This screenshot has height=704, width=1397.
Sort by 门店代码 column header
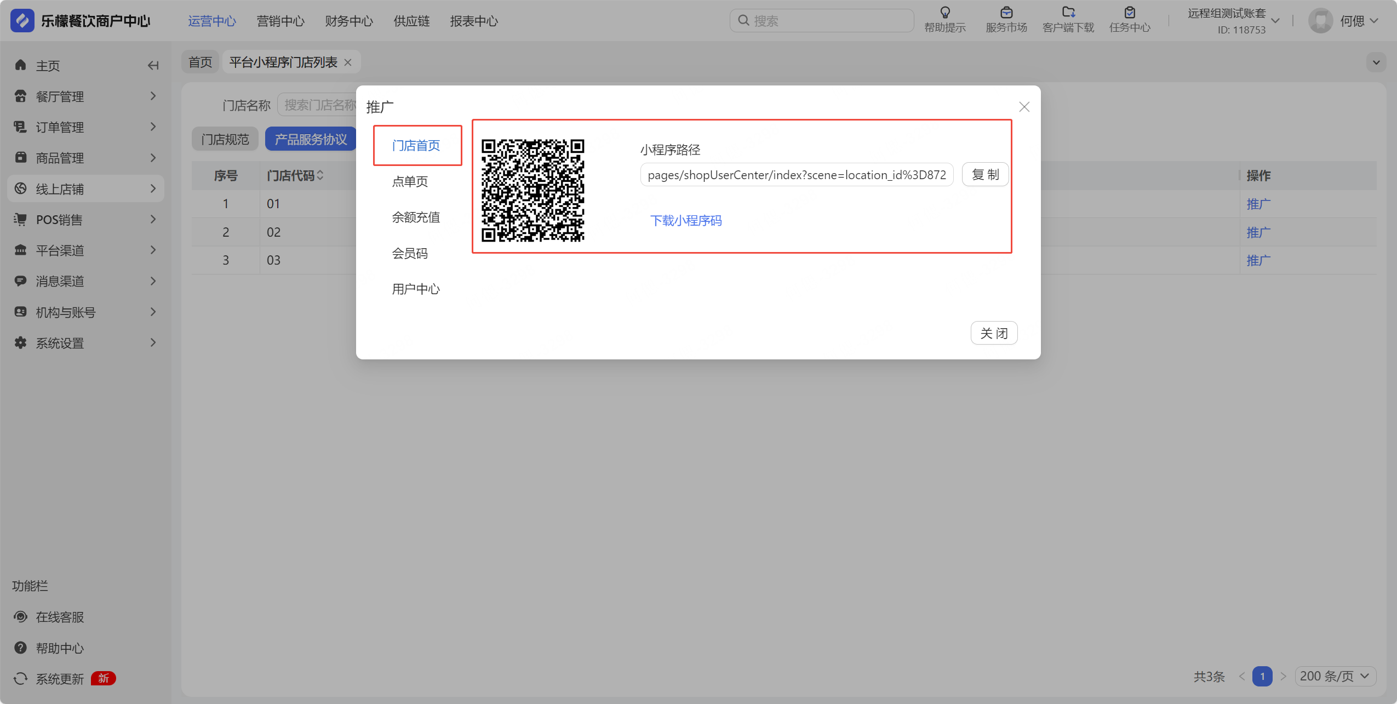coord(295,175)
